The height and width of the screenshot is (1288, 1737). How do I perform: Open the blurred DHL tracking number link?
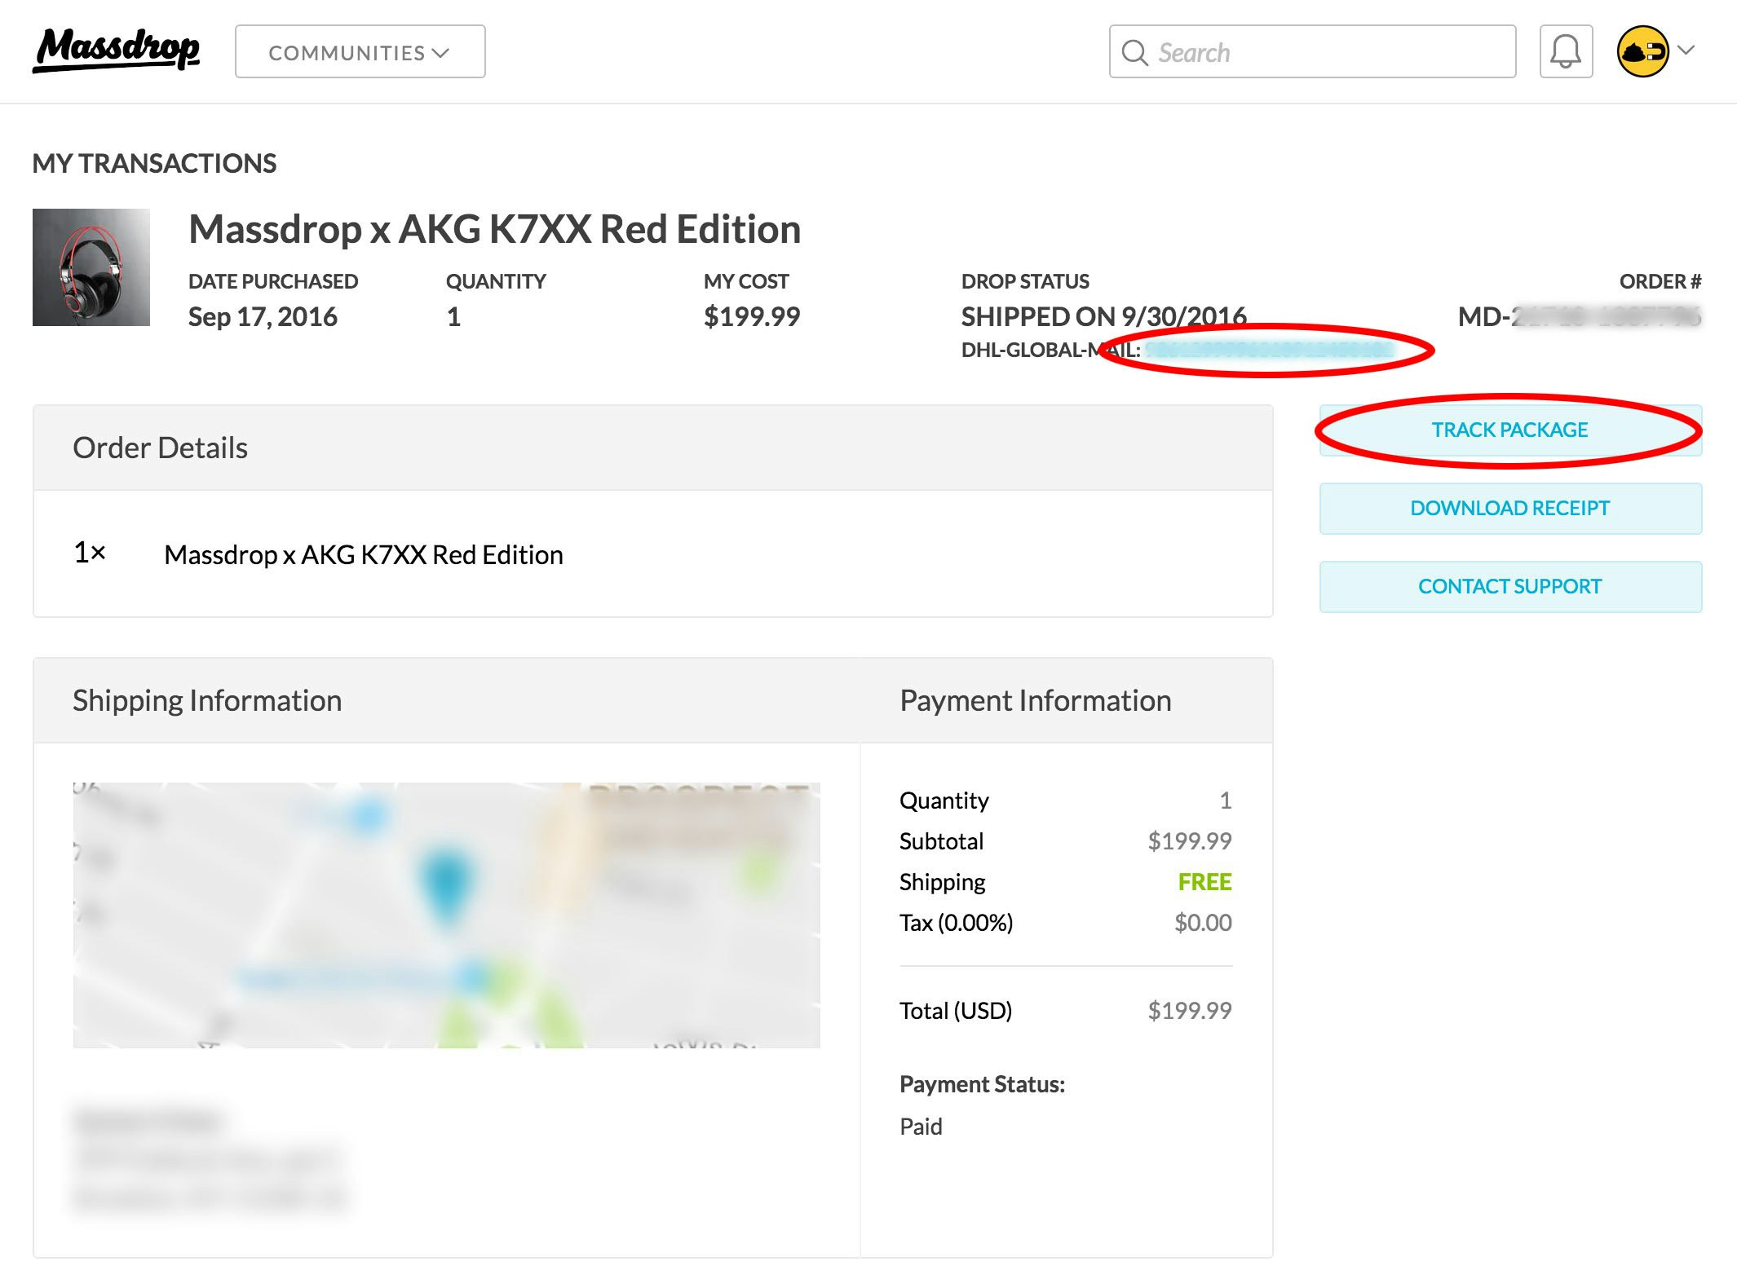pos(1269,351)
